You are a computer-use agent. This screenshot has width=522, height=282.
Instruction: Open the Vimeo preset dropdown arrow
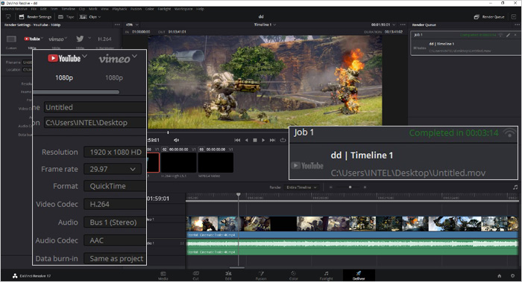[x=66, y=38]
